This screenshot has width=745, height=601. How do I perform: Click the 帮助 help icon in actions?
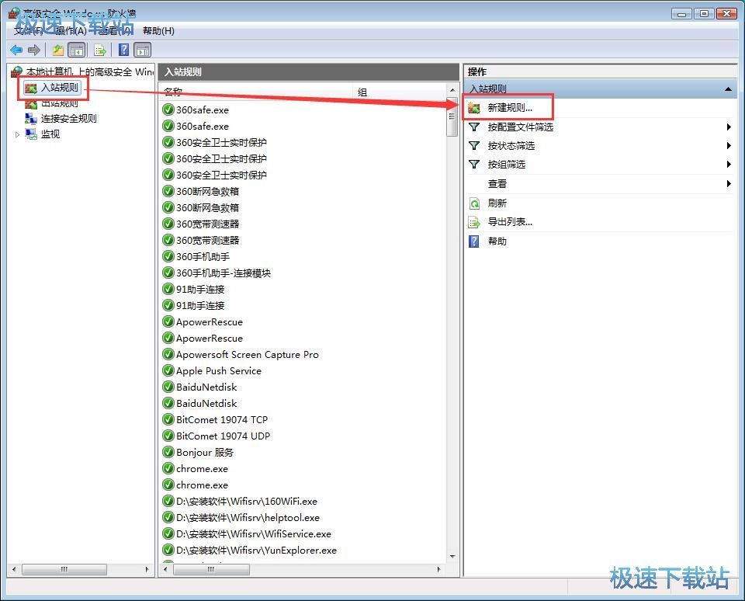(x=474, y=241)
